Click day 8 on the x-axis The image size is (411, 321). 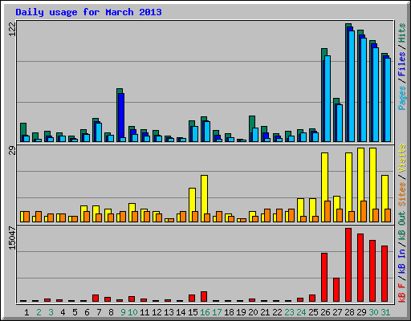click(111, 312)
